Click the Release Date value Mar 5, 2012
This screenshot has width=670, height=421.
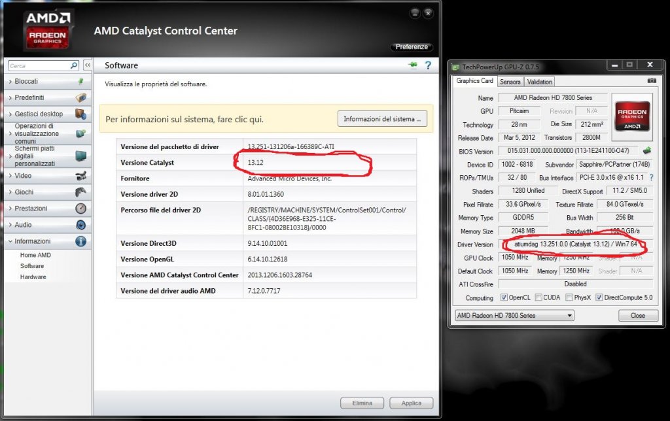519,137
